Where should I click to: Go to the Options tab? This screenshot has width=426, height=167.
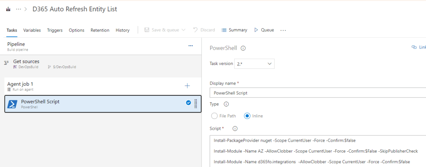click(77, 30)
